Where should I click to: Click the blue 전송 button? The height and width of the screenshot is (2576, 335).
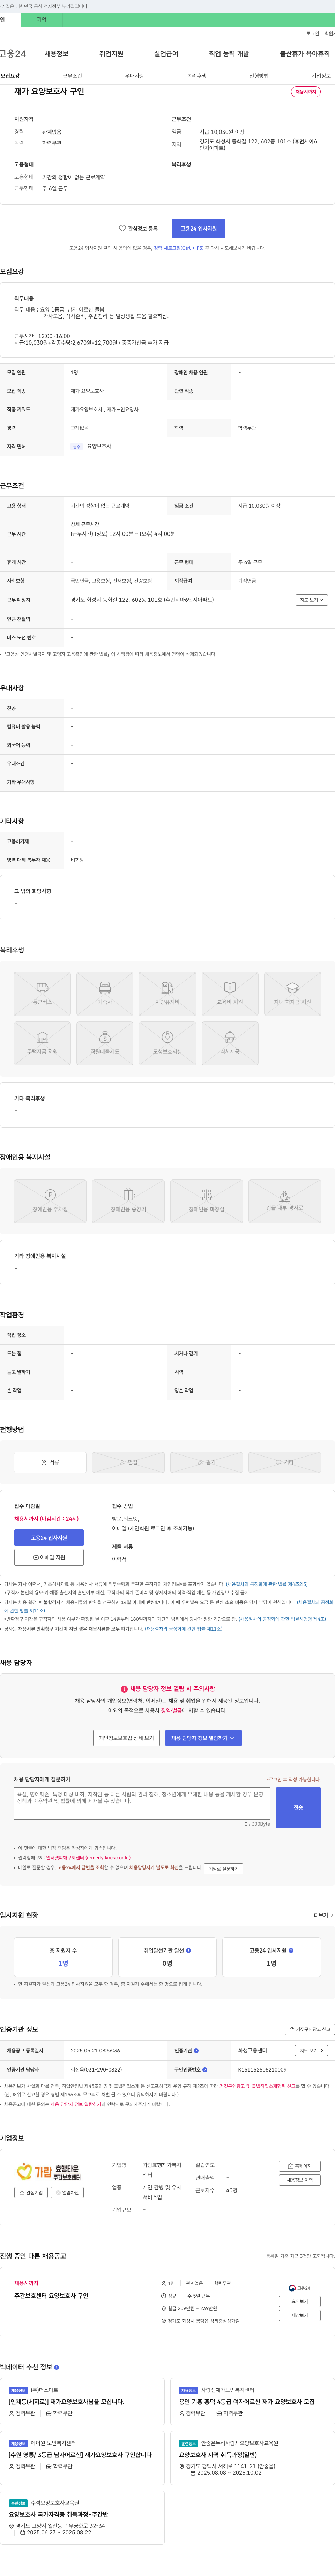click(x=298, y=1808)
